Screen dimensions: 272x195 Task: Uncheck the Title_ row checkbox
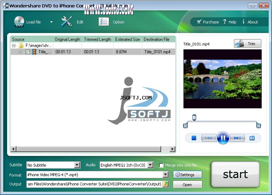coord(28,52)
